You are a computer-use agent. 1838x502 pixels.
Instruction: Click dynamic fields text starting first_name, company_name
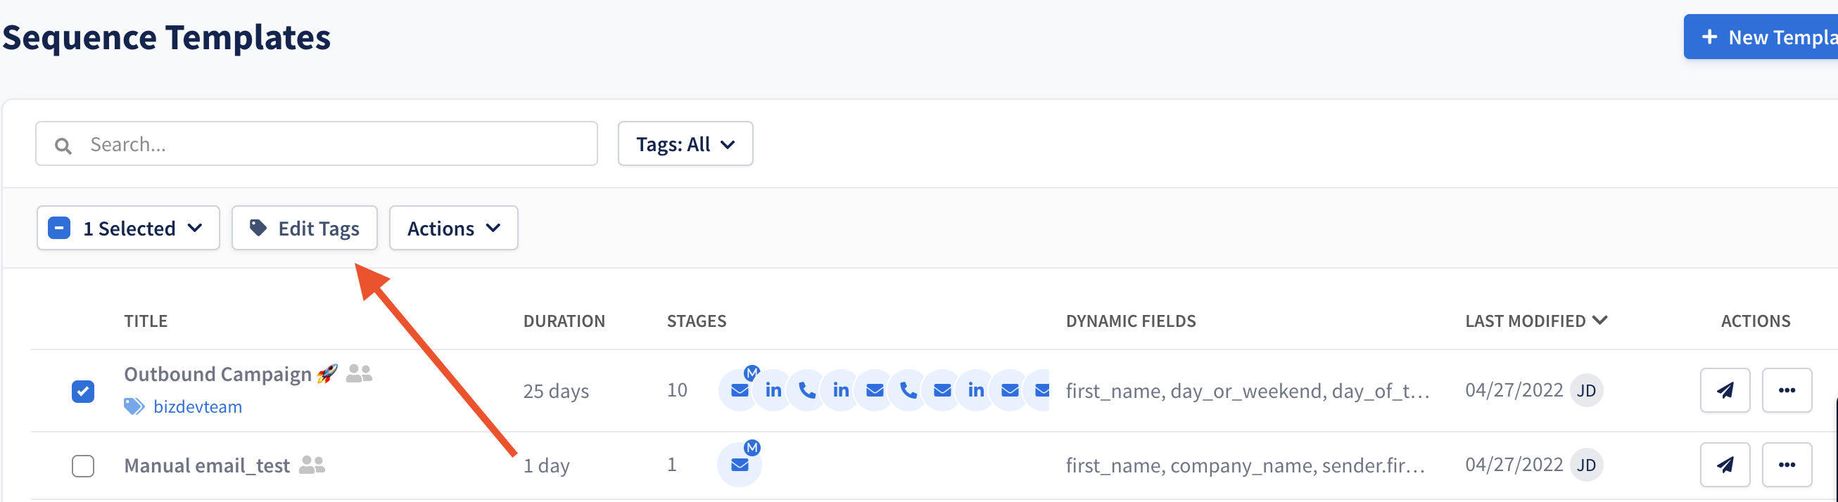pyautogui.click(x=1245, y=465)
